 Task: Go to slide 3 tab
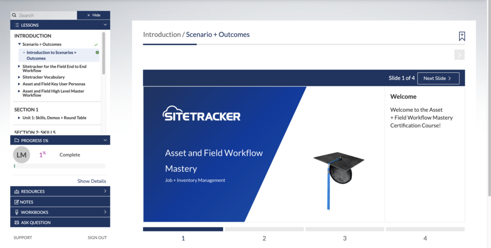pos(344,235)
